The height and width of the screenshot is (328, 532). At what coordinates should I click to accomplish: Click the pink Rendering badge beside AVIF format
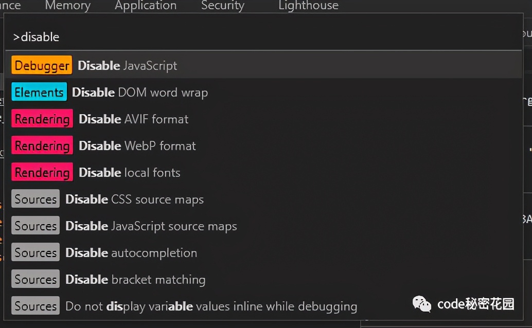click(42, 119)
